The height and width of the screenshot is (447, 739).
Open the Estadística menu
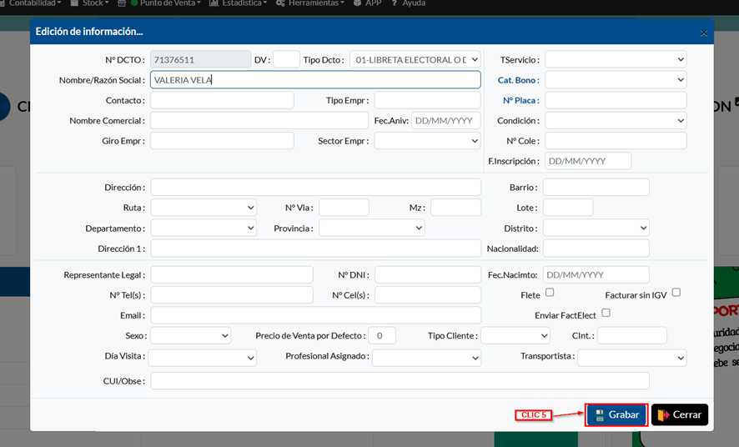tap(239, 3)
